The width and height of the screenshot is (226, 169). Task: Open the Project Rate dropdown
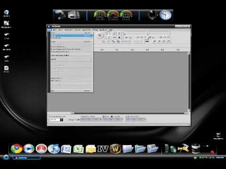pyautogui.click(x=62, y=120)
